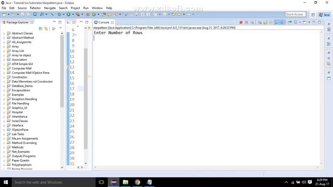Select the Java perspective button

click(x=325, y=15)
